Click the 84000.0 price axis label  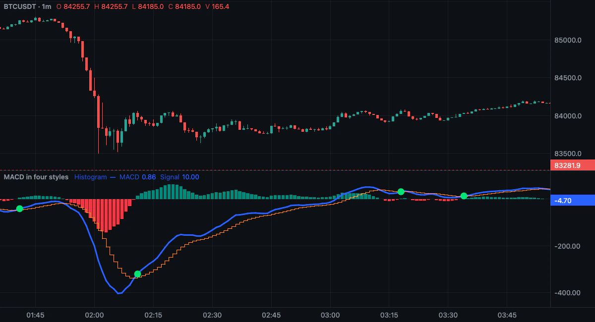tap(567, 116)
